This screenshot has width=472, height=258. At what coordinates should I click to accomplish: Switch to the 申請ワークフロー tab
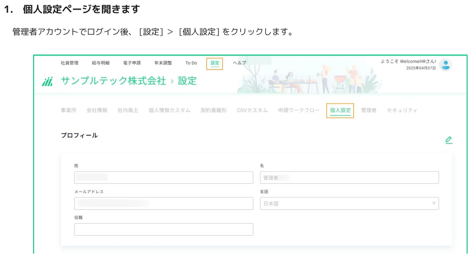(299, 110)
